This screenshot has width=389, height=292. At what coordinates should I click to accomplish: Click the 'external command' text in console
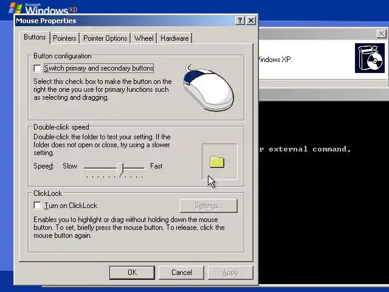[x=309, y=149]
